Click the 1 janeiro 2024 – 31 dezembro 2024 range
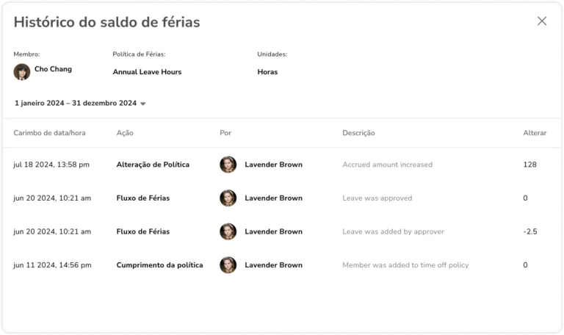564x335 pixels. point(76,104)
